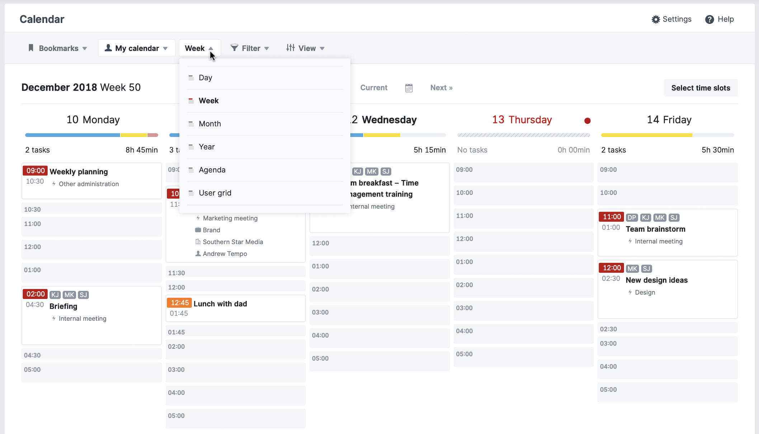This screenshot has height=434, width=759.
Task: Click the Design label under New design ideas
Action: [x=645, y=292]
